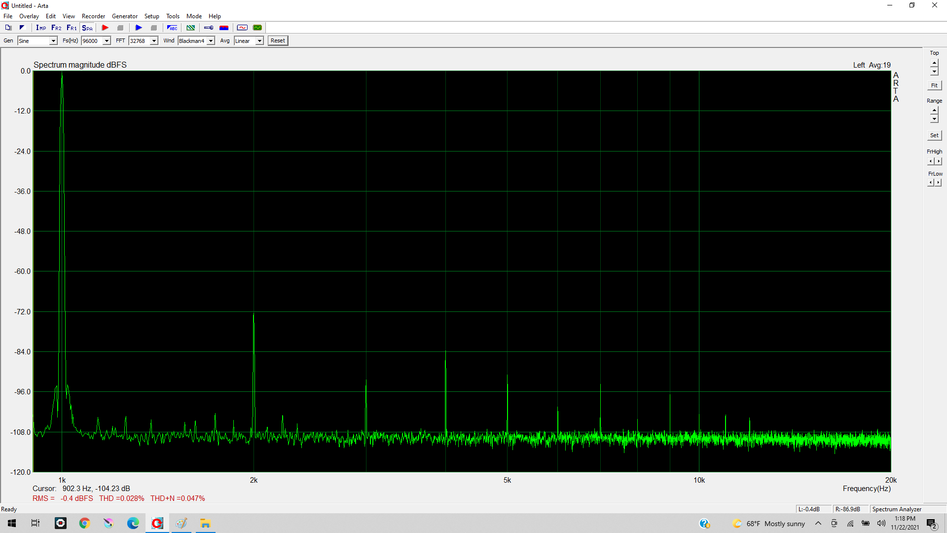Image resolution: width=947 pixels, height=533 pixels.
Task: Increase the Range with up arrow
Action: pos(934,111)
